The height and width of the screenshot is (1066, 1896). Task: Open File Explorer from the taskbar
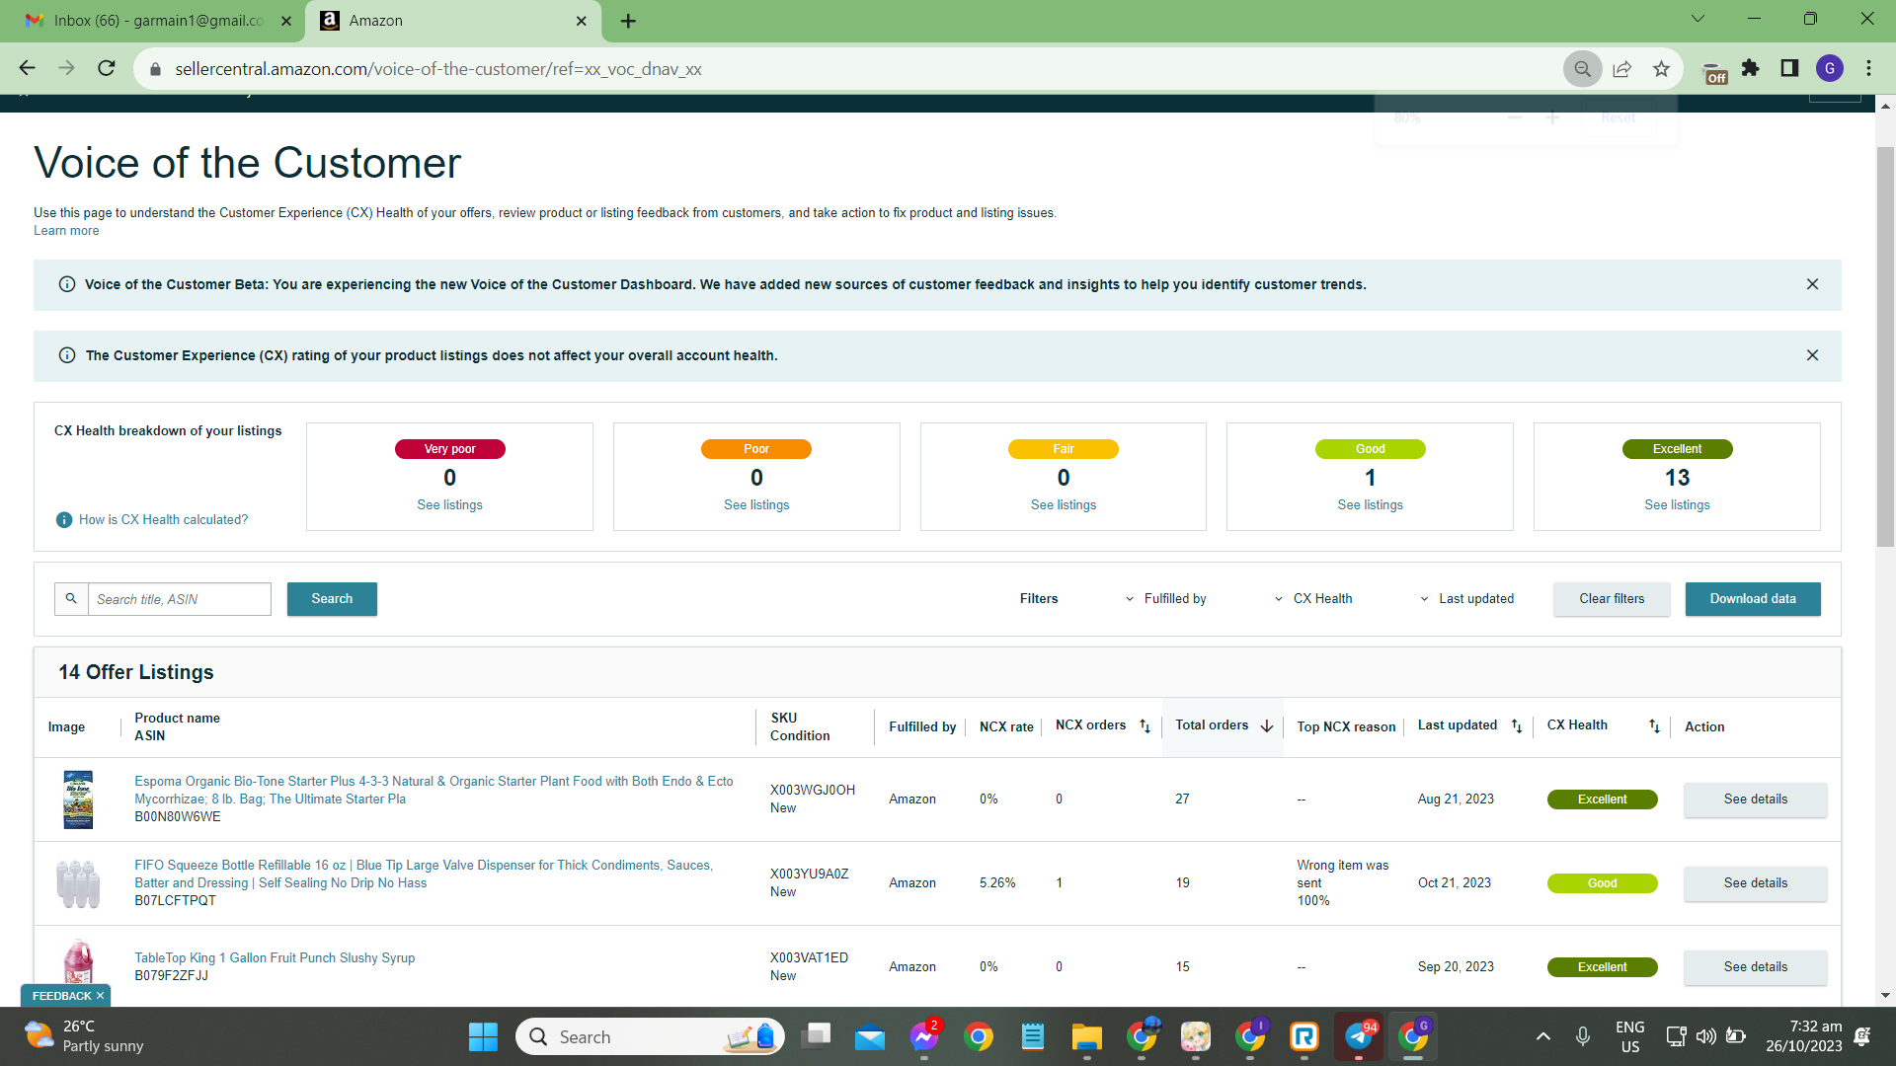(x=1087, y=1036)
